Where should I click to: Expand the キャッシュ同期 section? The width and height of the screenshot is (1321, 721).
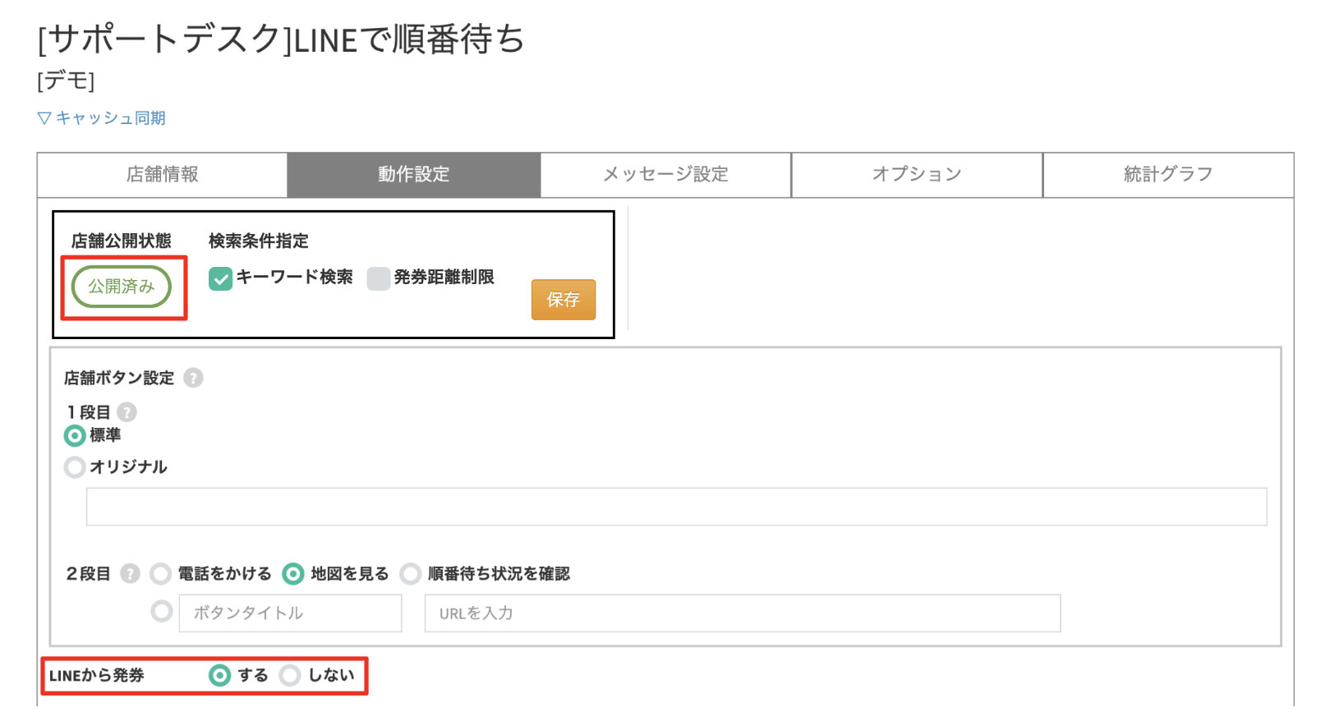pos(100,117)
